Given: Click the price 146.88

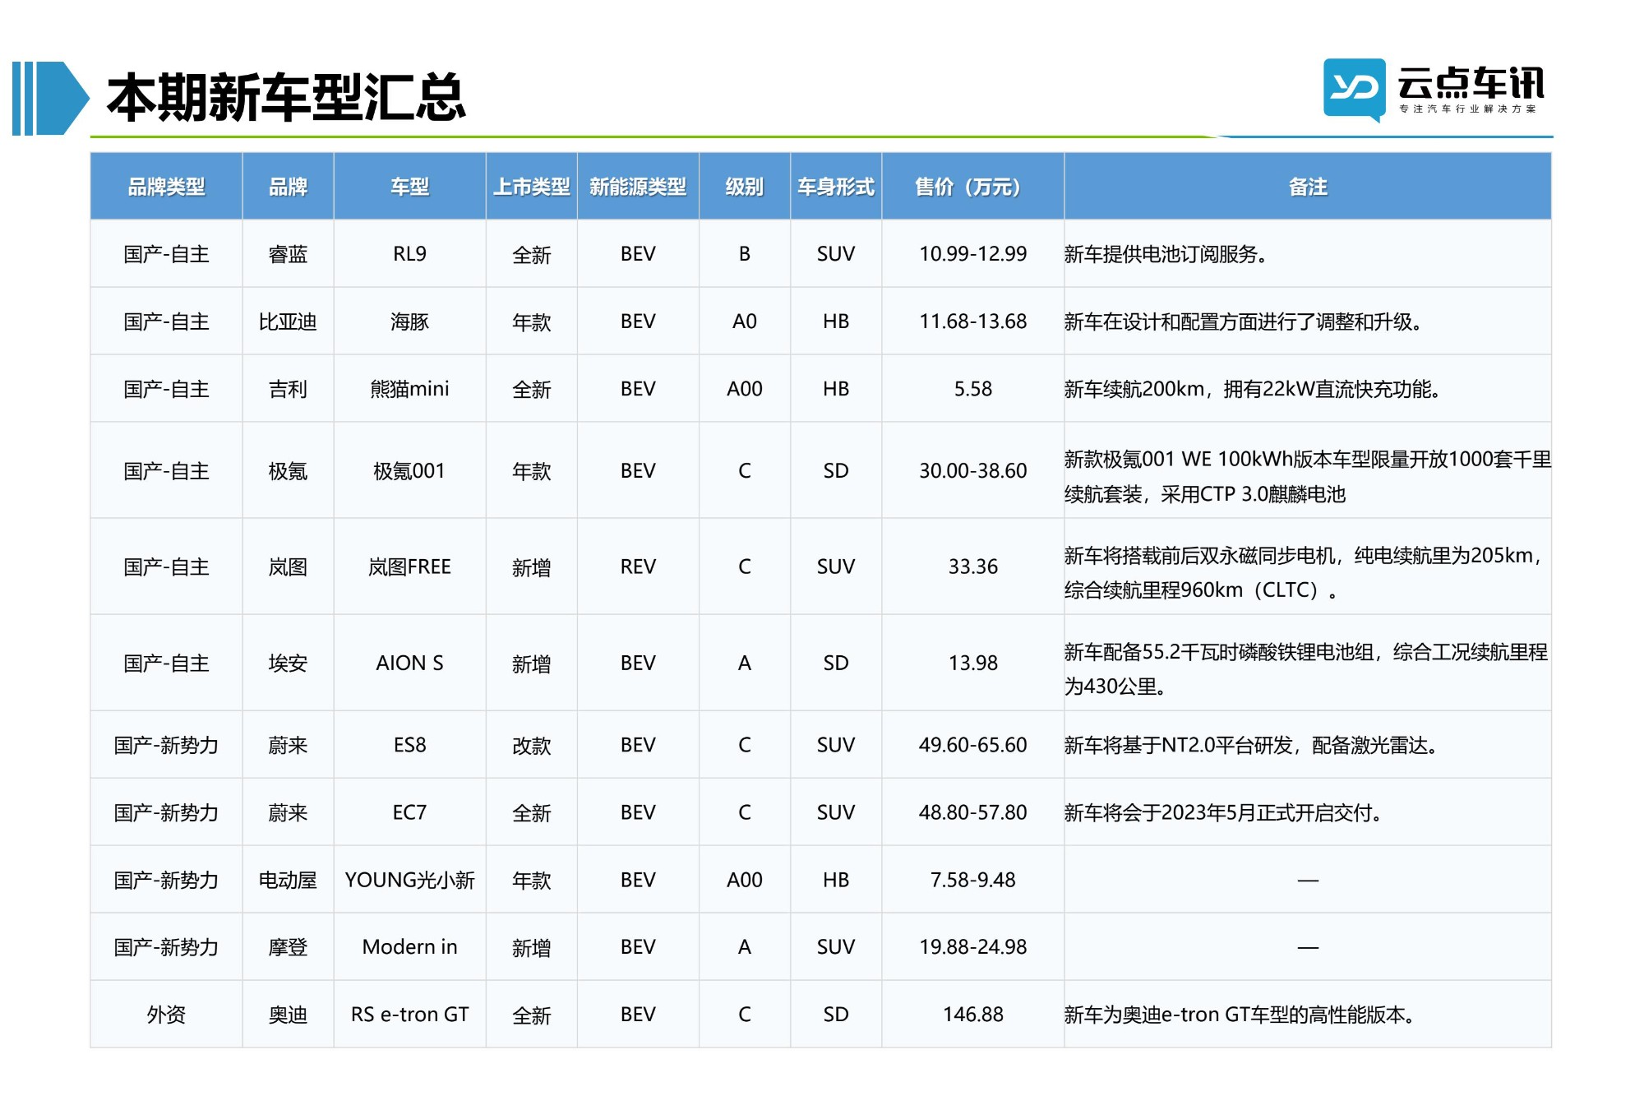Looking at the screenshot, I should pos(973,1015).
